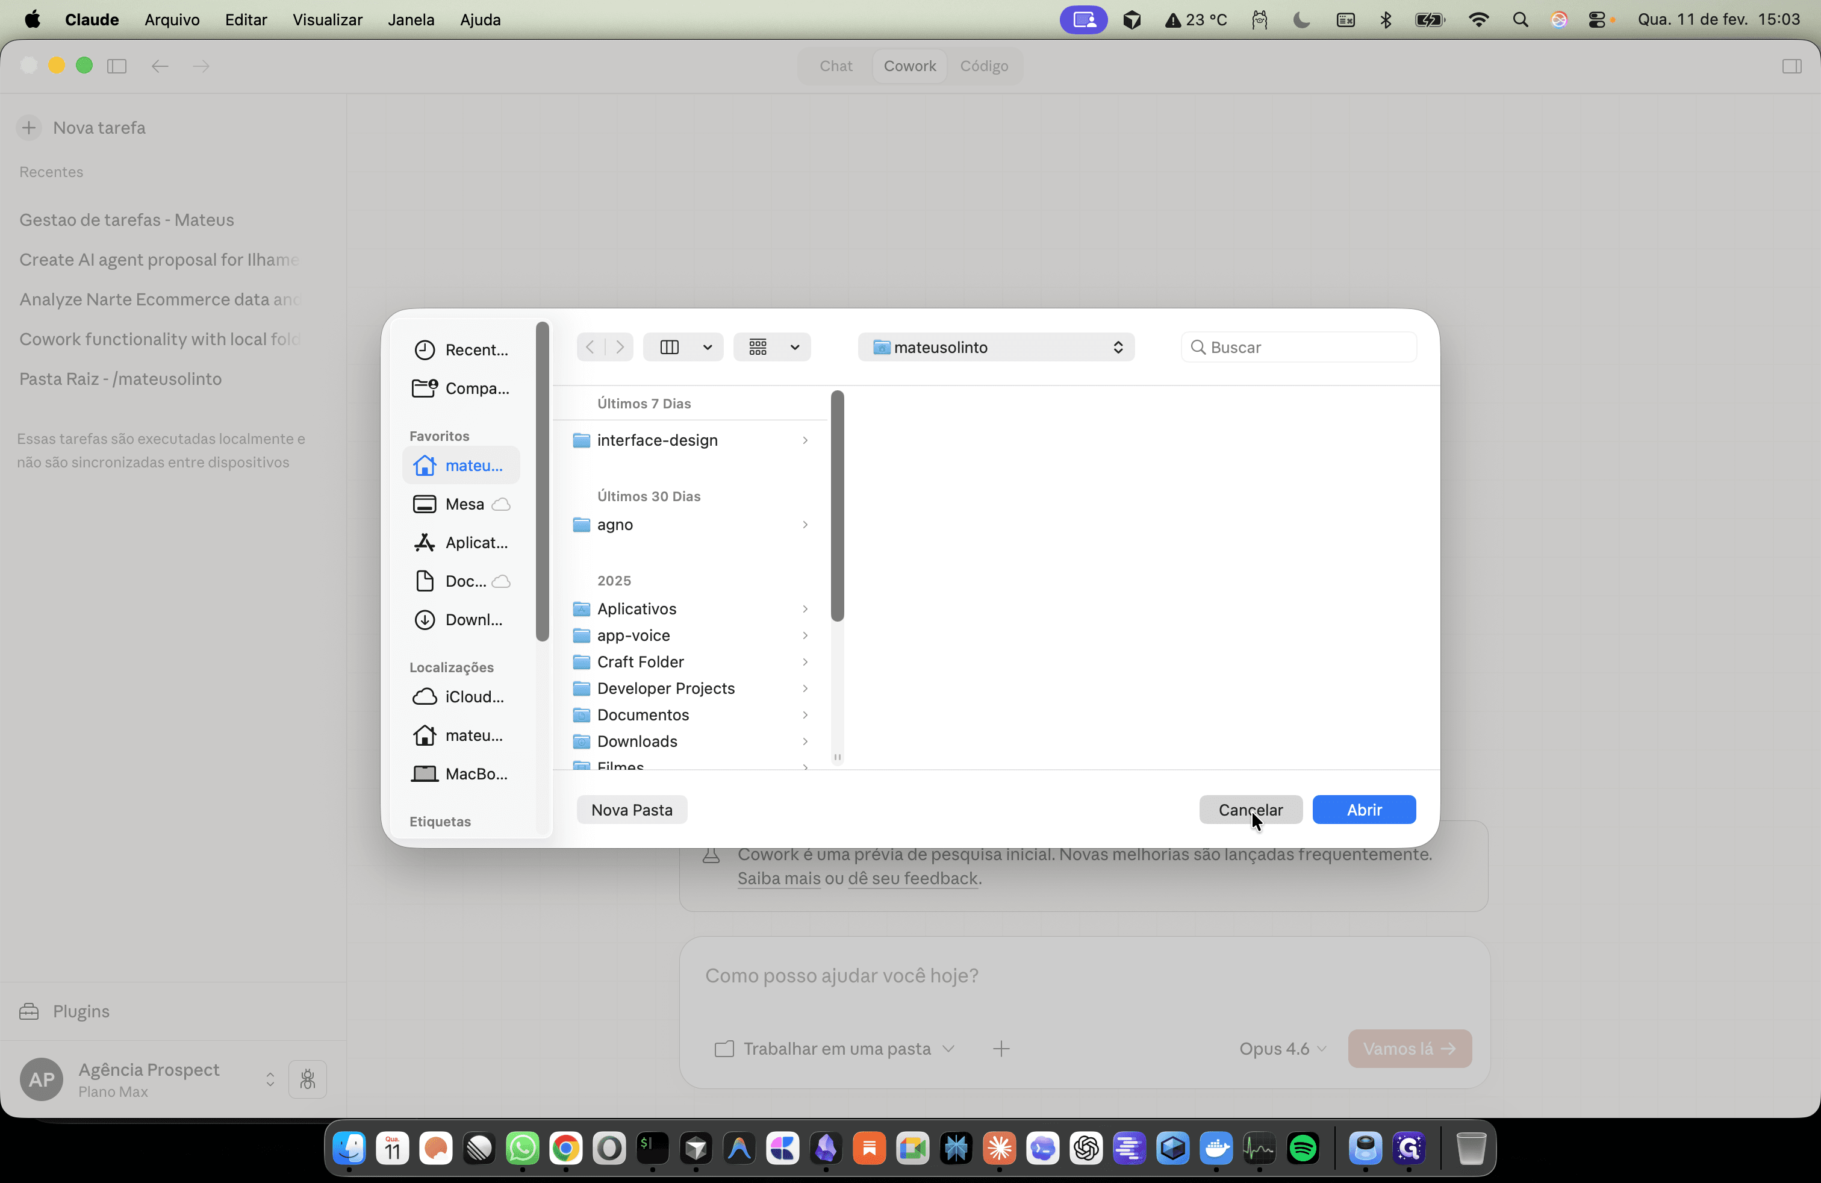
Task: Open the Opus 4.6 model selector
Action: coord(1283,1048)
